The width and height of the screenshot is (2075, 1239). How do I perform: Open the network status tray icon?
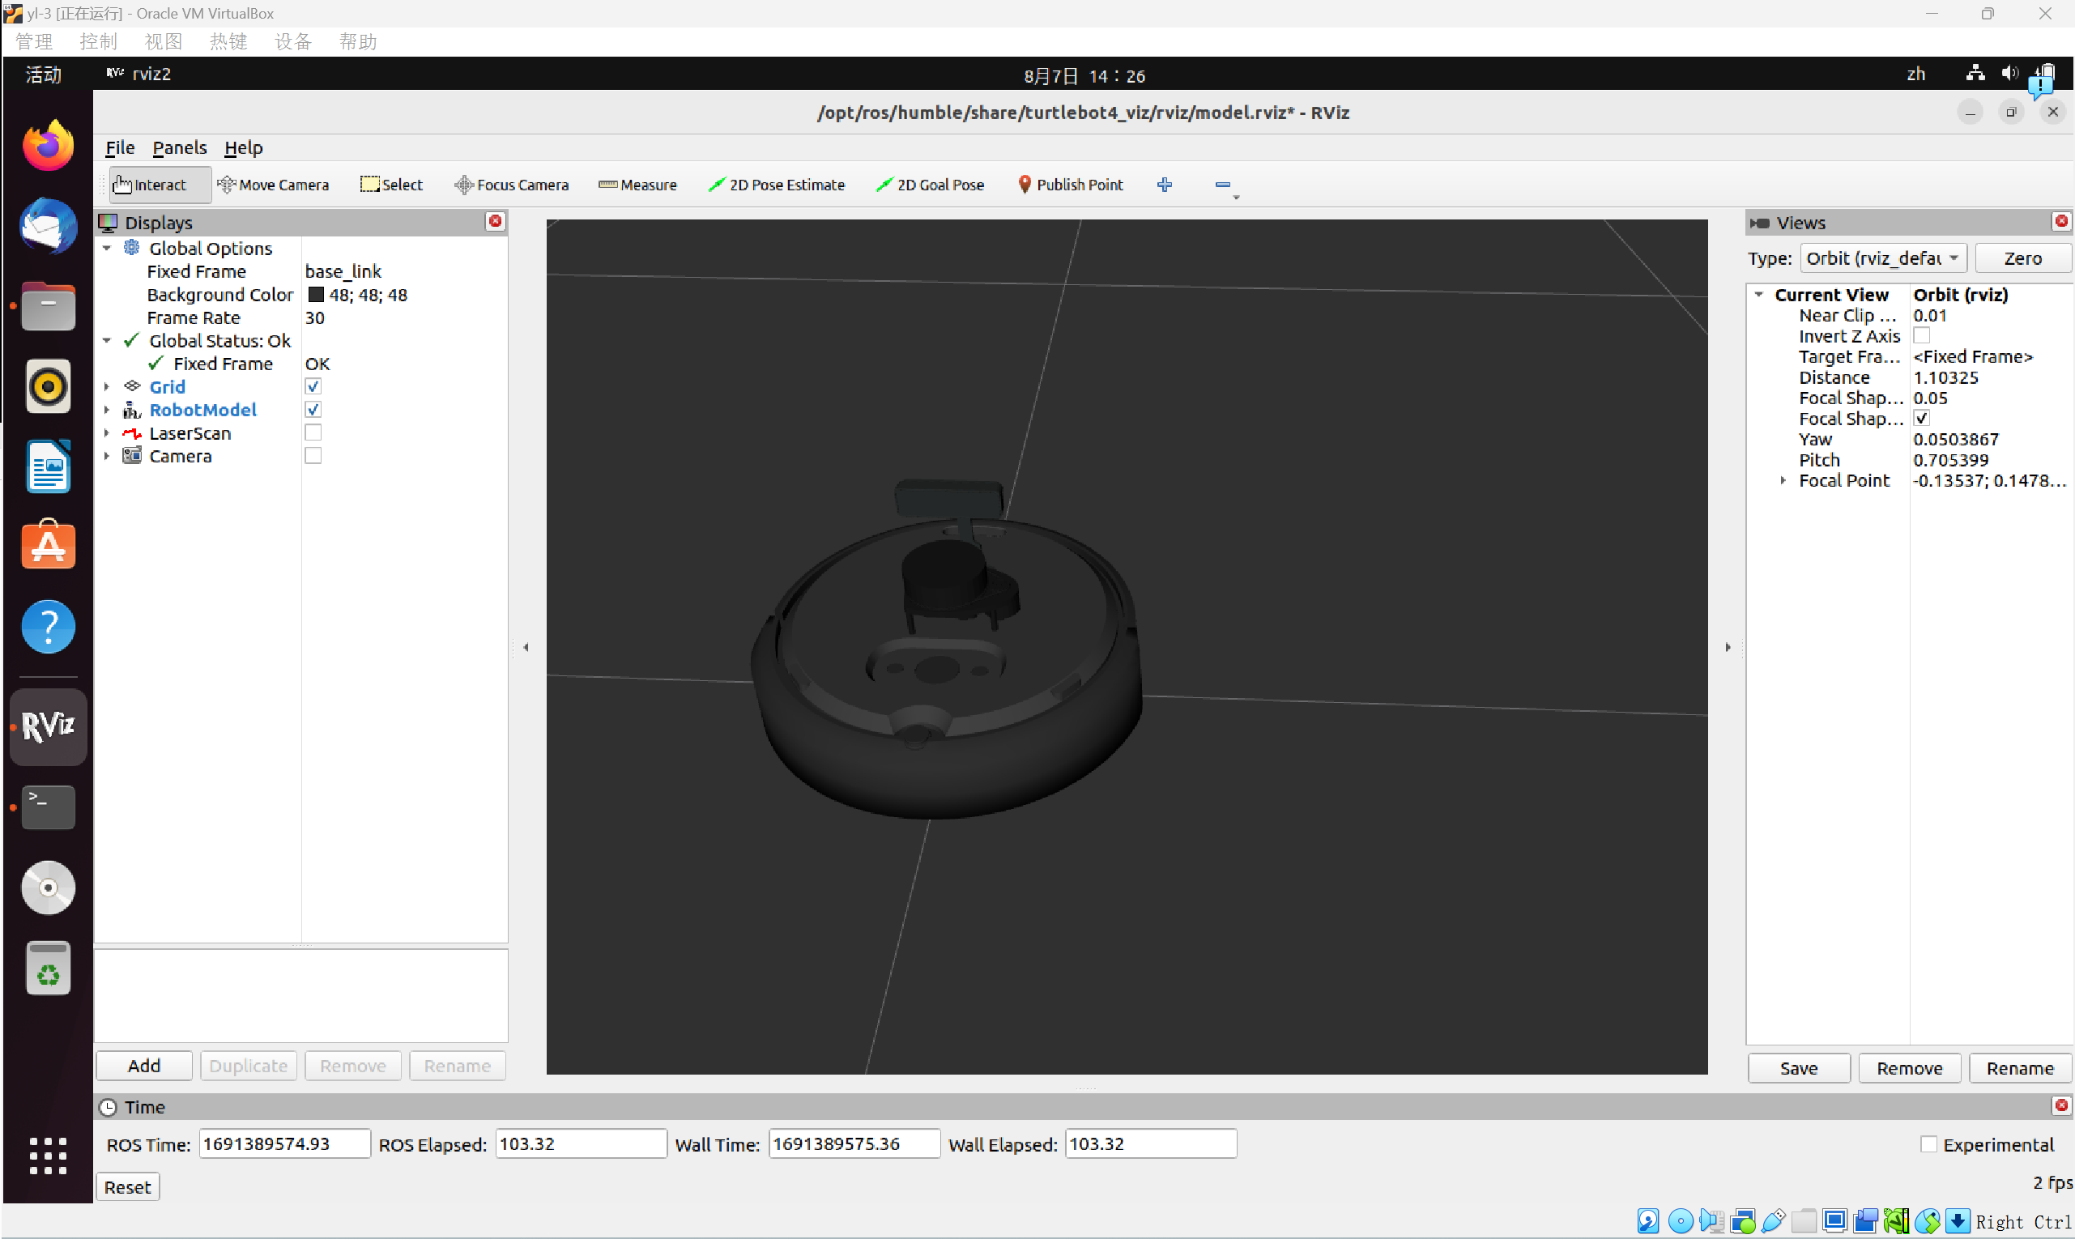point(1975,74)
